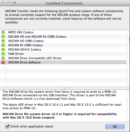130x132 pixels.
Task: Select the highlighted XDCAM Drive Software row
Action: [63, 62]
